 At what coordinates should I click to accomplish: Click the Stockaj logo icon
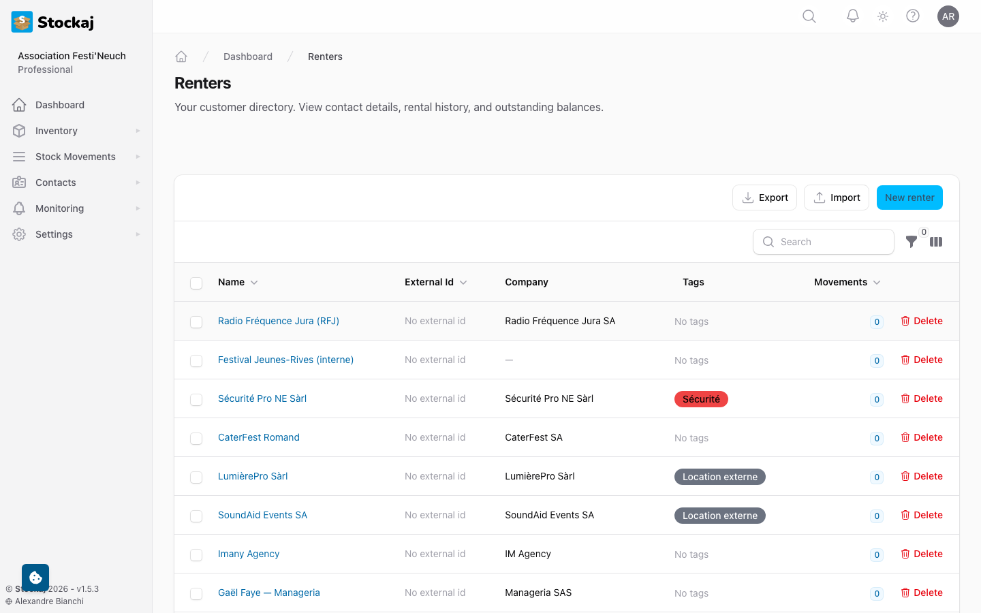click(x=22, y=22)
